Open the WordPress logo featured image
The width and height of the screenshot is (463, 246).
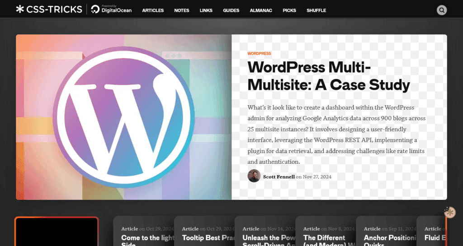pyautogui.click(x=124, y=117)
